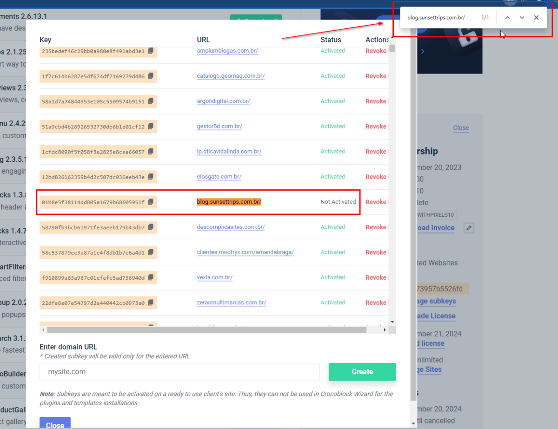Screen dimensions: 558x429
Task: Go to previous find result
Action: coord(507,18)
